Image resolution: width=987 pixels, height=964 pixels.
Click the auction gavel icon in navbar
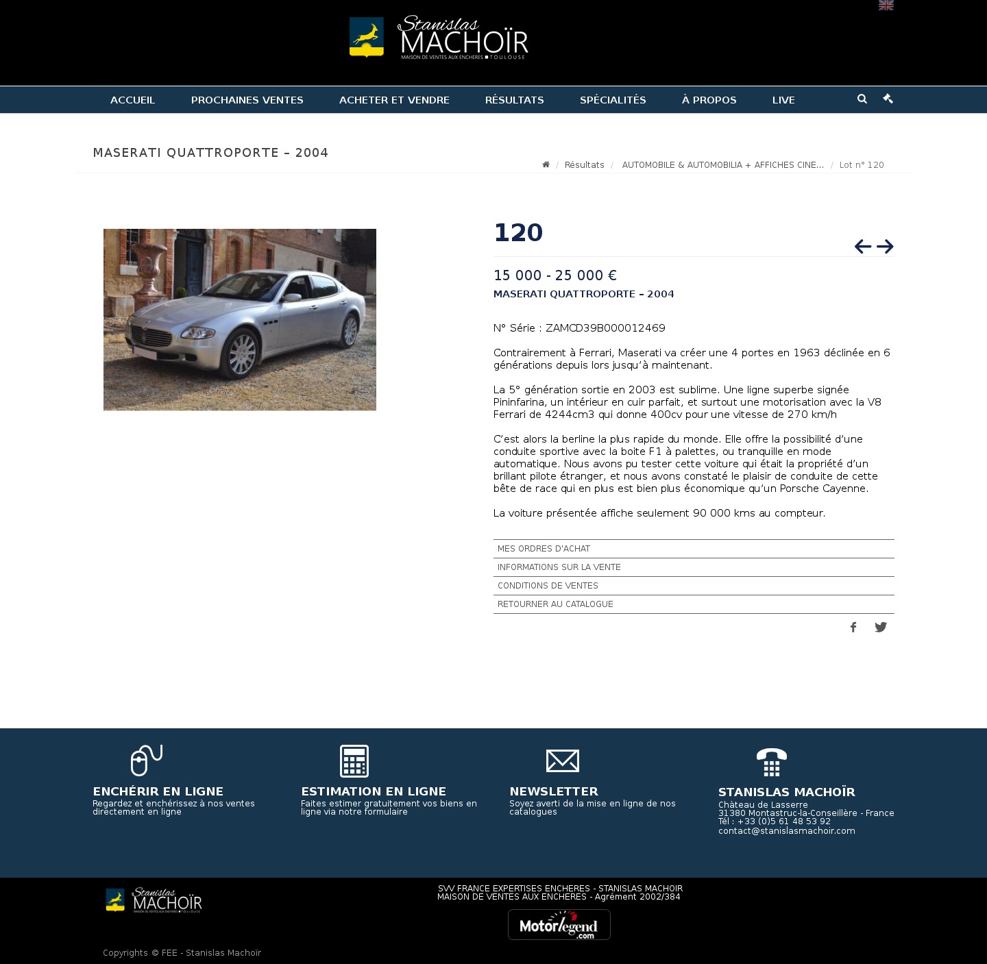coord(888,99)
